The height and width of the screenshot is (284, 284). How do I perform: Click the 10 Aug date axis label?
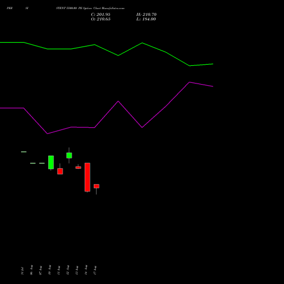[49, 270]
